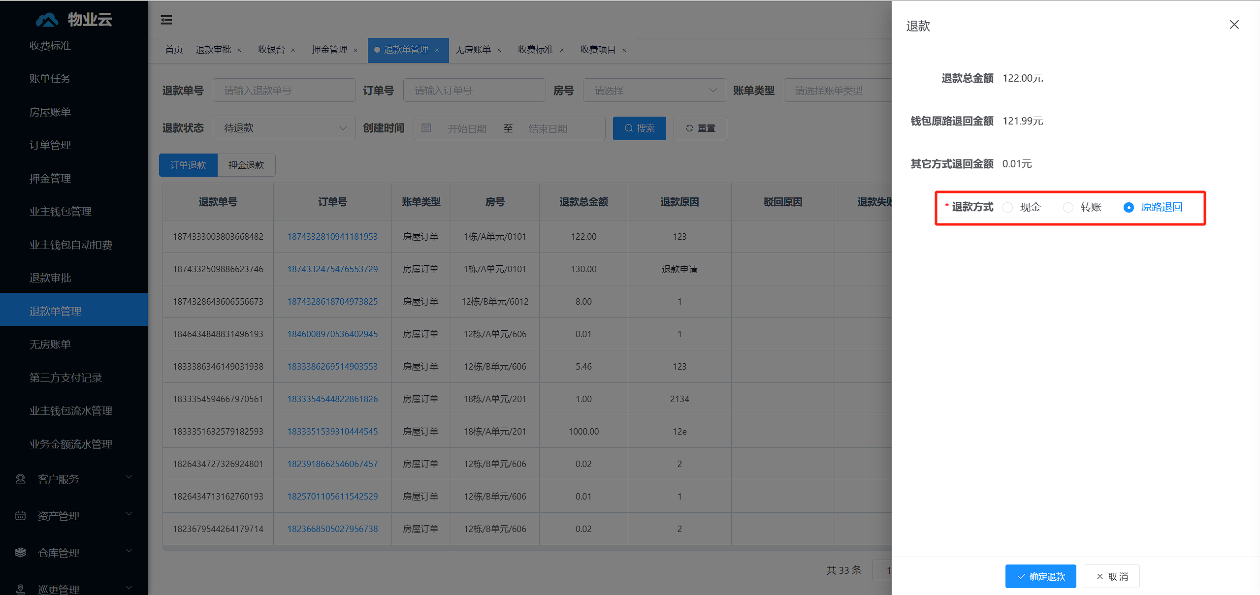This screenshot has width=1260, height=595.
Task: Switch to 退款审批 tab
Action: tap(213, 50)
